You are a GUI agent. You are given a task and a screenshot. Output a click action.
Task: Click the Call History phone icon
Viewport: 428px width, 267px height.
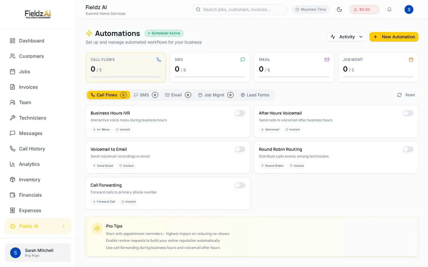12,149
